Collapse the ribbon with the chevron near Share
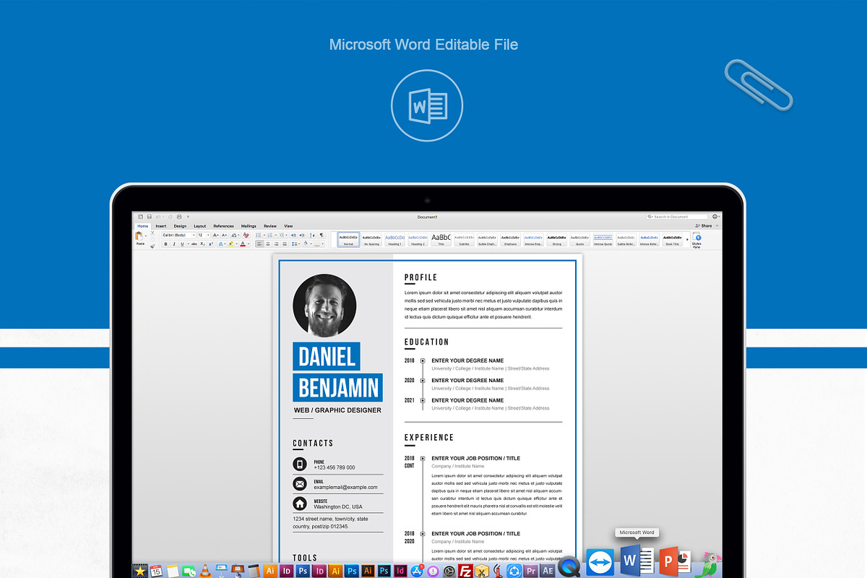 pos(716,225)
